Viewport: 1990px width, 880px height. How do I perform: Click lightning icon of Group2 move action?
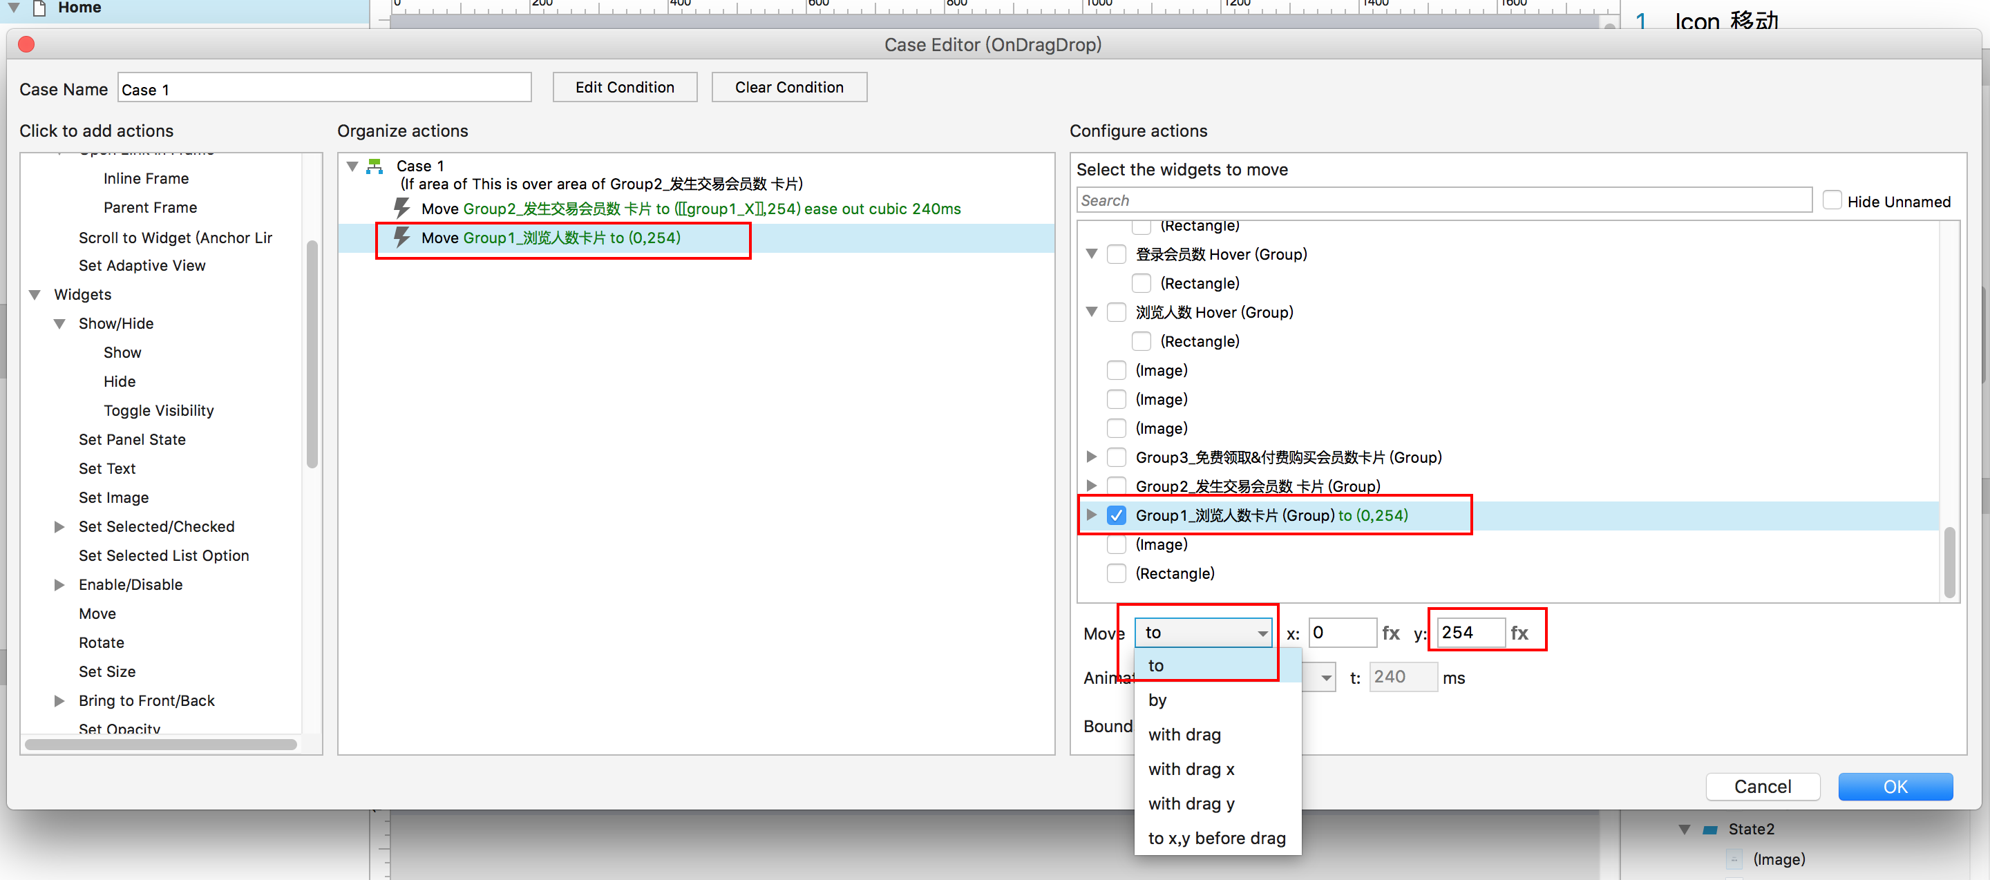(401, 208)
